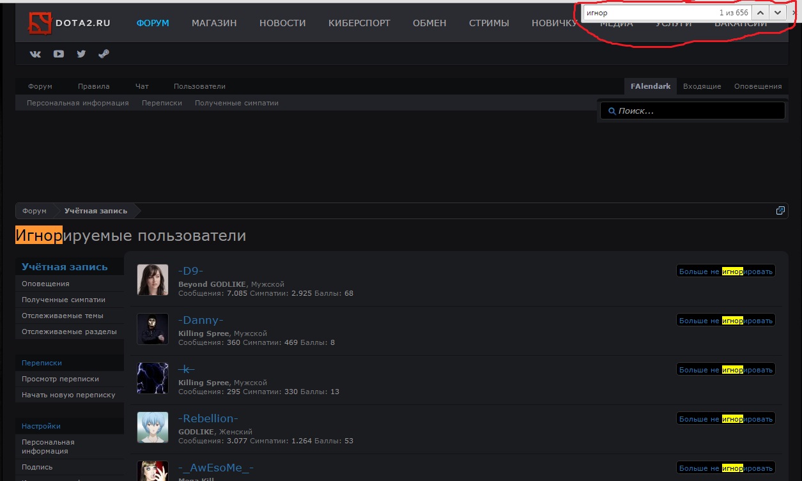Stop ignoring user -Danny-
Viewport: 802px width, 481px height.
pyautogui.click(x=725, y=321)
